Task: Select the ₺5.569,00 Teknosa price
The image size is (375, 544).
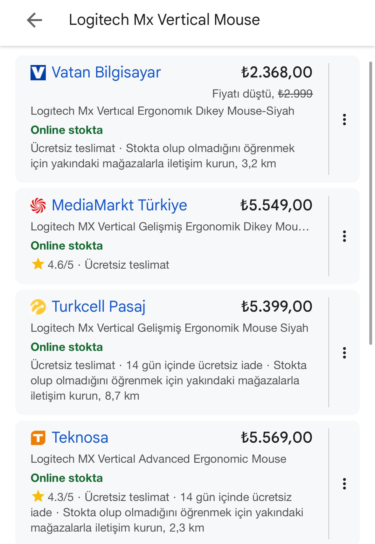Action: (x=277, y=437)
